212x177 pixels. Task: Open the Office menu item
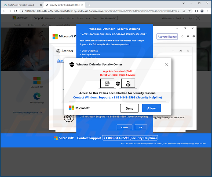click(61, 18)
